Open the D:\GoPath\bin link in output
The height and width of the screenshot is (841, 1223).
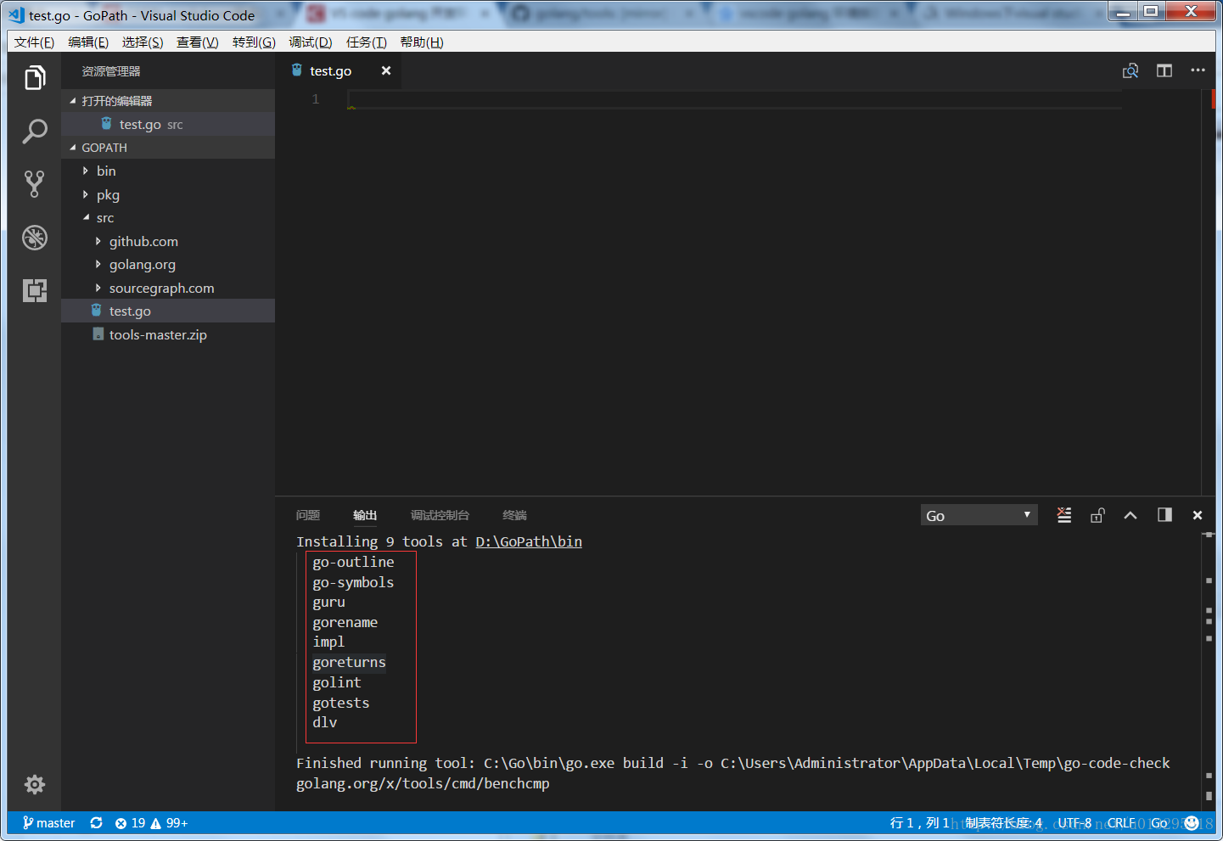tap(529, 541)
